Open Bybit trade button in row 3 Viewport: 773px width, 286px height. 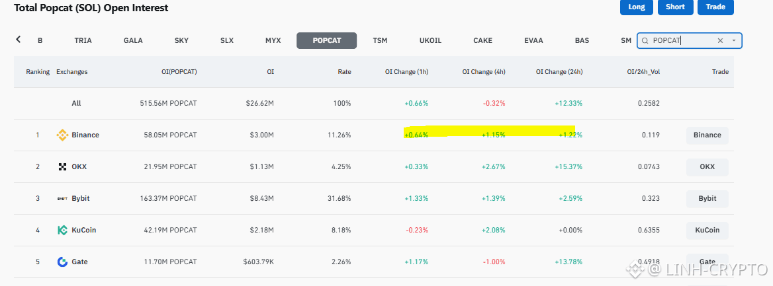(x=707, y=199)
